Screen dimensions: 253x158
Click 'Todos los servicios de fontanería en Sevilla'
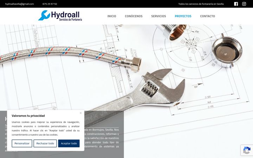(201, 4)
